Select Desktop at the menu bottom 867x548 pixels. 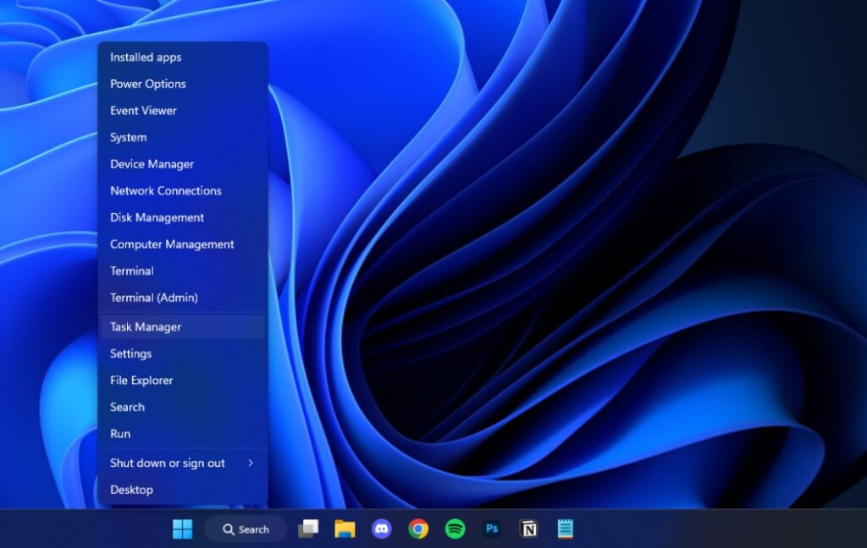click(183, 490)
